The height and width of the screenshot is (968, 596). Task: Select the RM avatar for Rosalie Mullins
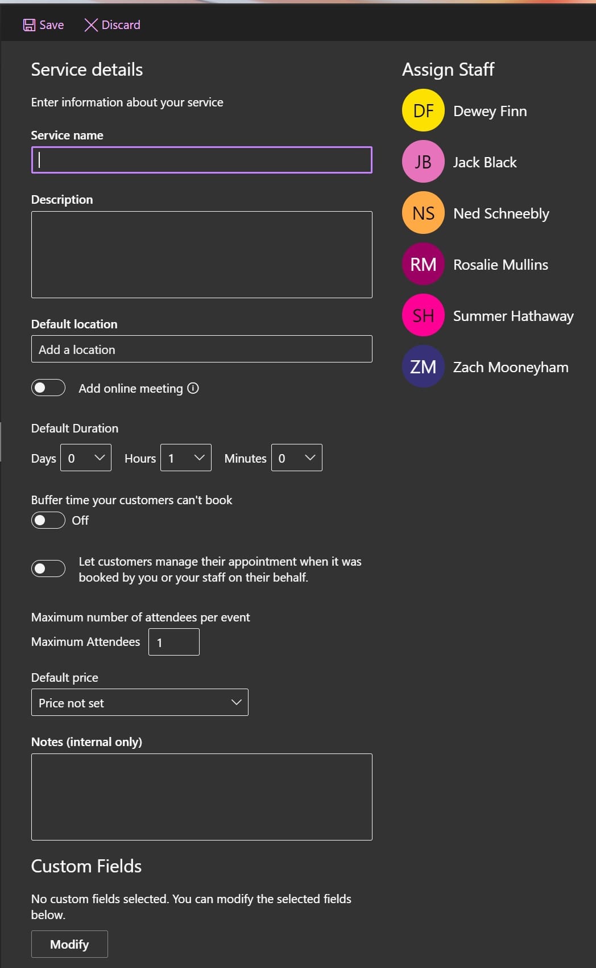[423, 264]
